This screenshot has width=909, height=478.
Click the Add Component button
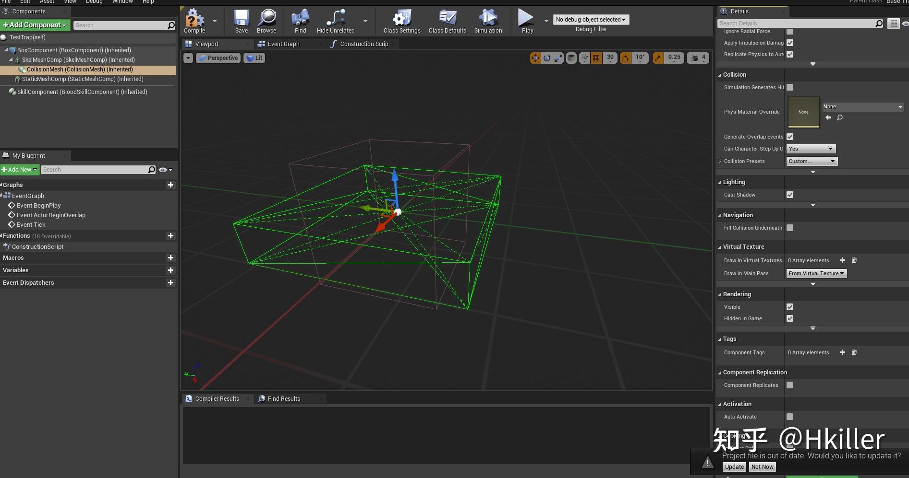pos(35,25)
